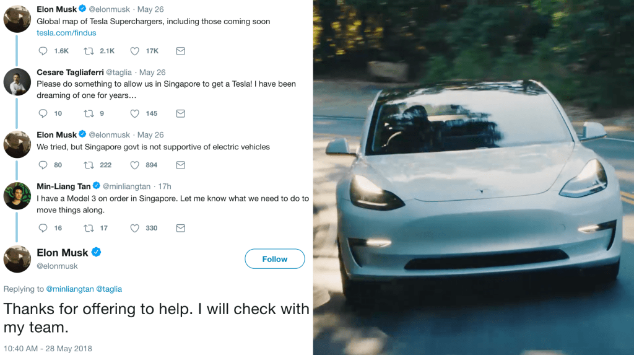Like Elon's tweet showing 894 likes
The width and height of the screenshot is (634, 355).
(x=134, y=165)
